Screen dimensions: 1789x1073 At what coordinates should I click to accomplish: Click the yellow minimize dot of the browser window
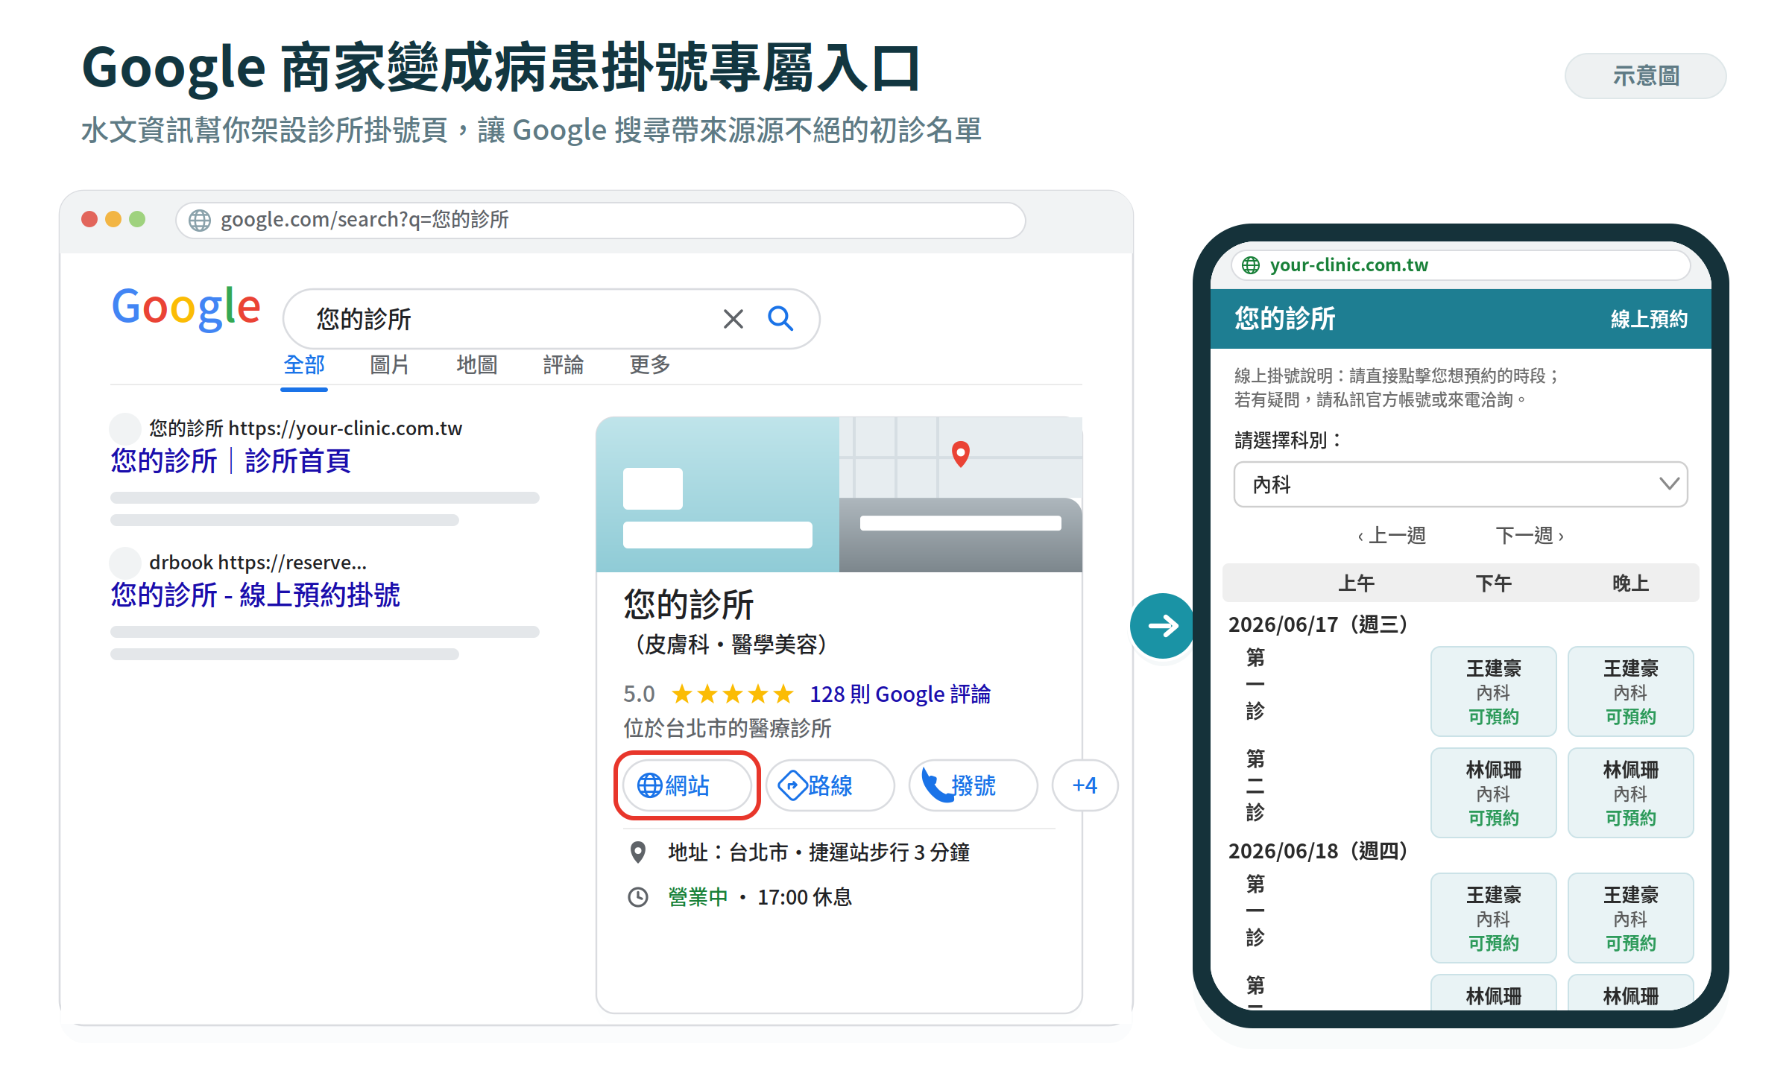(x=113, y=219)
